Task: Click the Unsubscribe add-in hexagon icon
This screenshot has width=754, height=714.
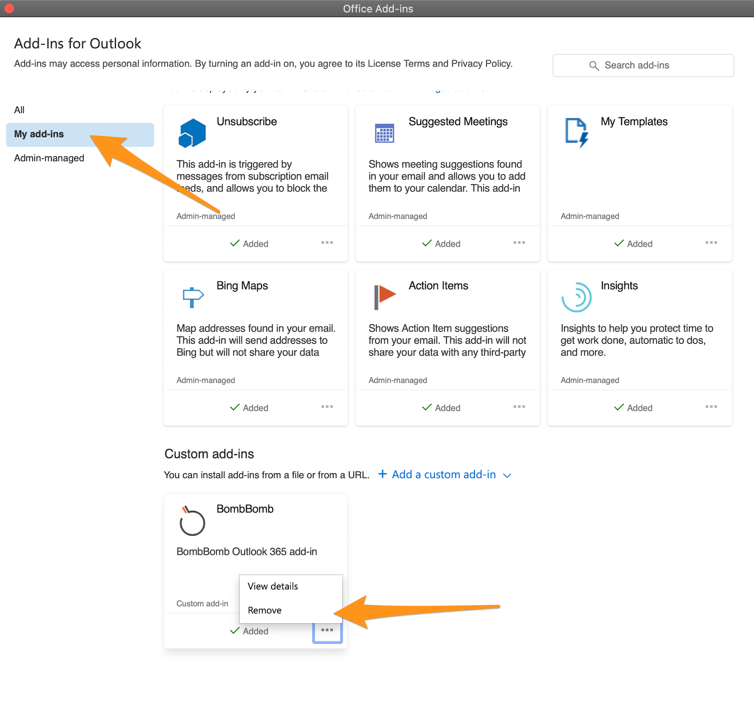Action: (x=192, y=133)
